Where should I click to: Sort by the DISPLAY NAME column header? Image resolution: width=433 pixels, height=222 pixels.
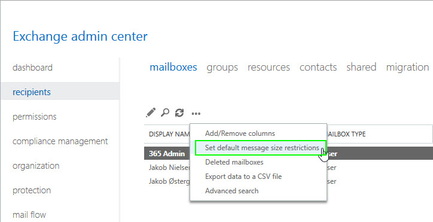pos(169,135)
